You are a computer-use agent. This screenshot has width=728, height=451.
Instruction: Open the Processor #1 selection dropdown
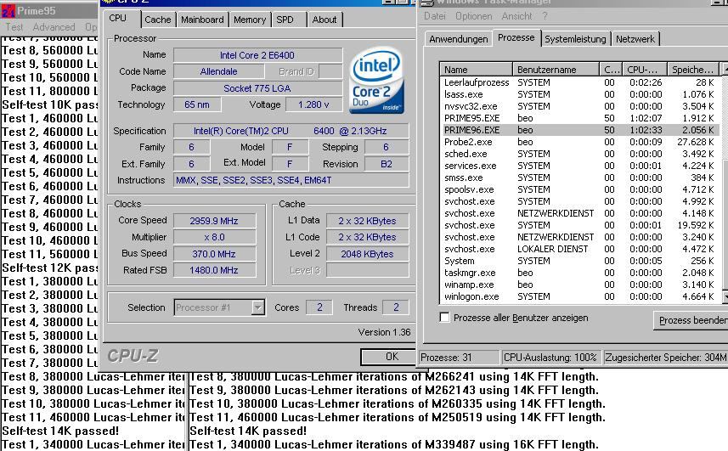pos(220,307)
